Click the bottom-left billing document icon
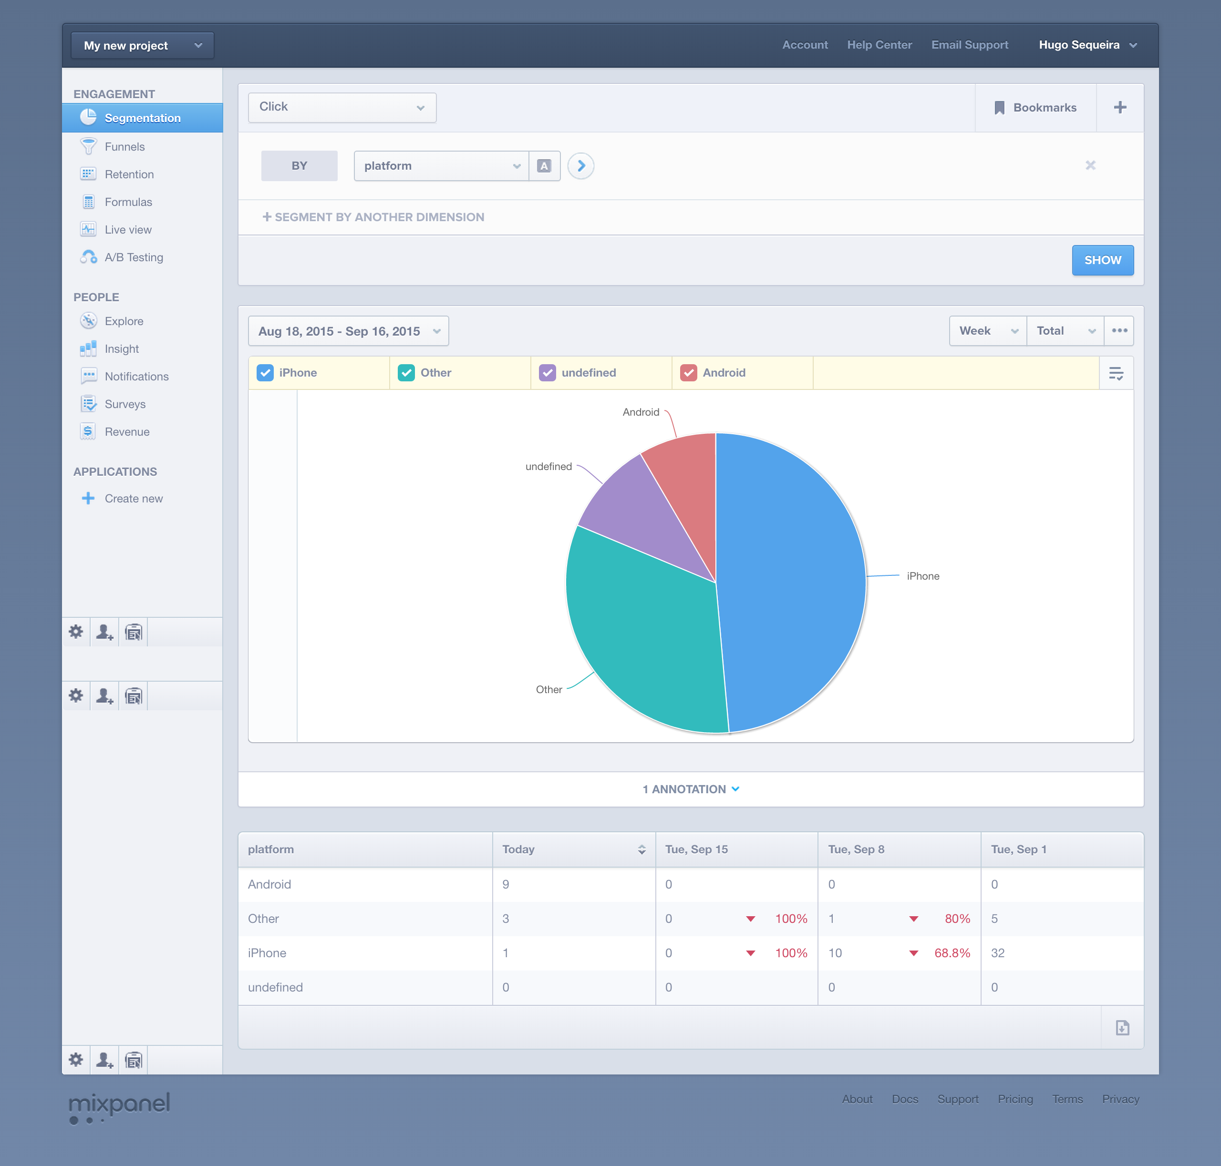1221x1166 pixels. [133, 1060]
